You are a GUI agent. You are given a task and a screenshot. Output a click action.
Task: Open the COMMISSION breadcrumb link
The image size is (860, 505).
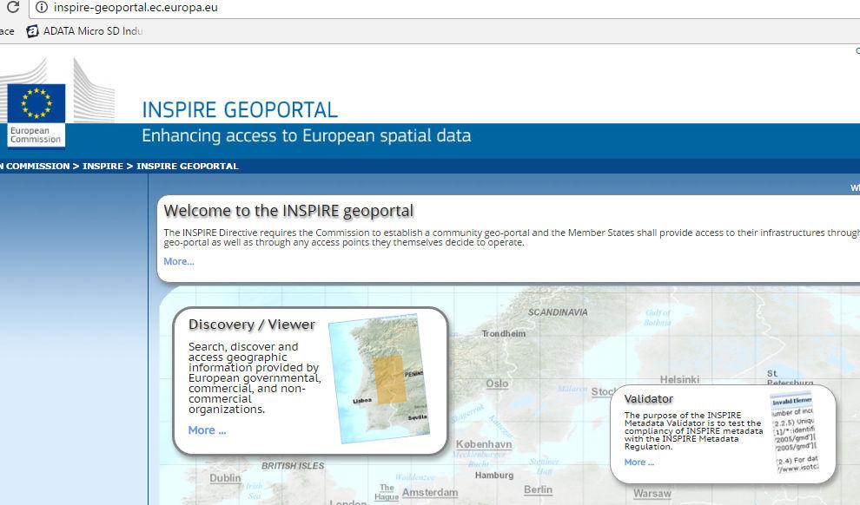tap(38, 166)
